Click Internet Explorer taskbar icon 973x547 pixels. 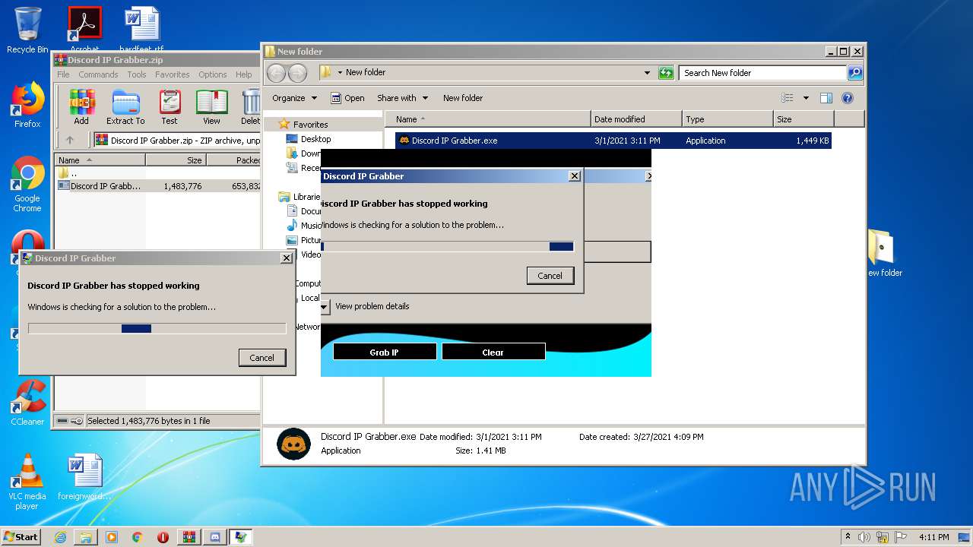tap(60, 537)
